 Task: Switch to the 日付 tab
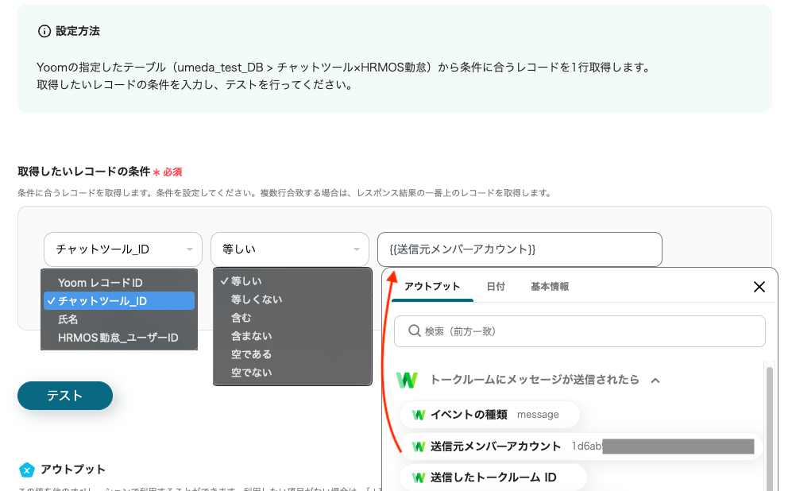click(x=495, y=287)
